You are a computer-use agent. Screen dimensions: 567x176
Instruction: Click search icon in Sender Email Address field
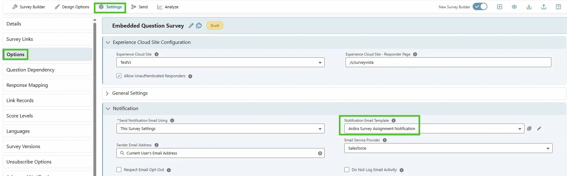pos(122,153)
